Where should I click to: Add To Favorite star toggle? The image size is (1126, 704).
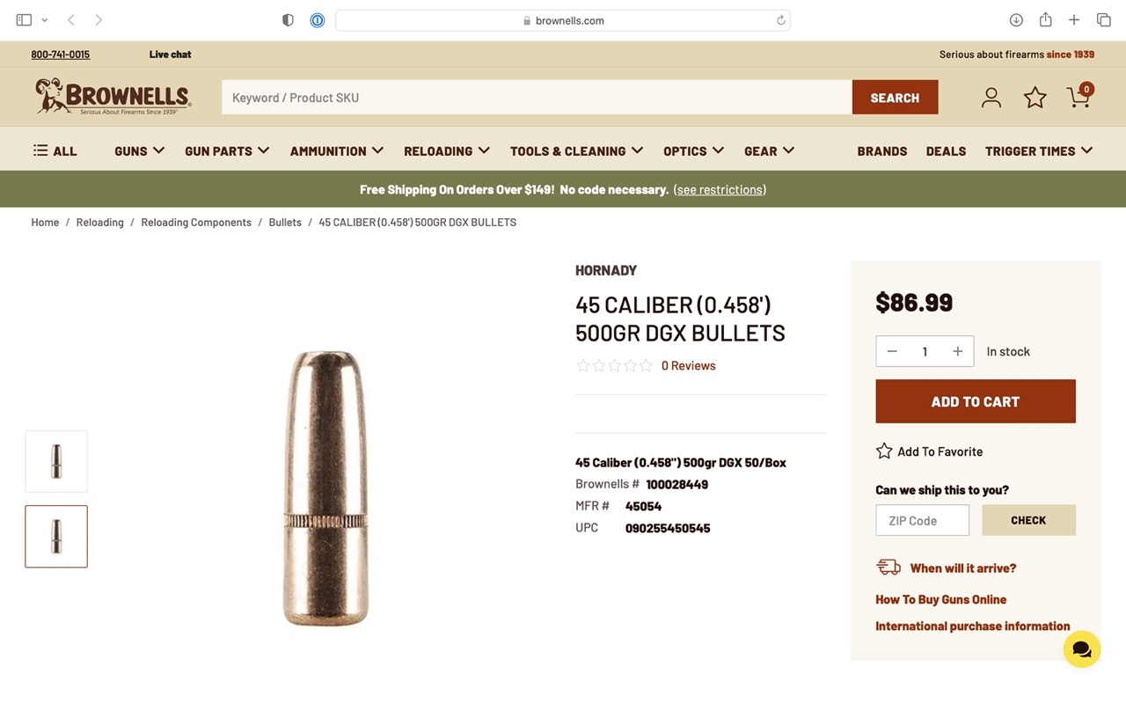point(884,451)
